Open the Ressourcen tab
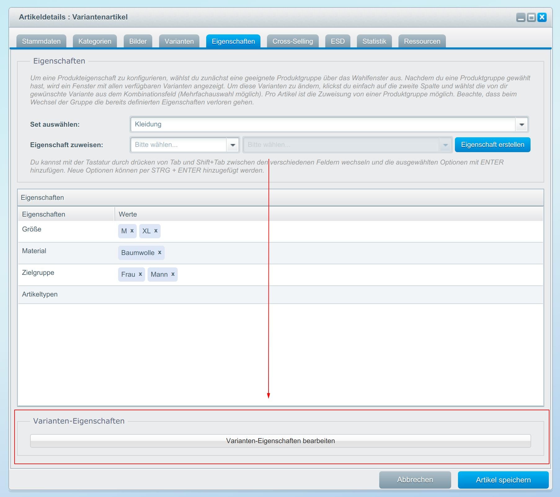 click(422, 41)
